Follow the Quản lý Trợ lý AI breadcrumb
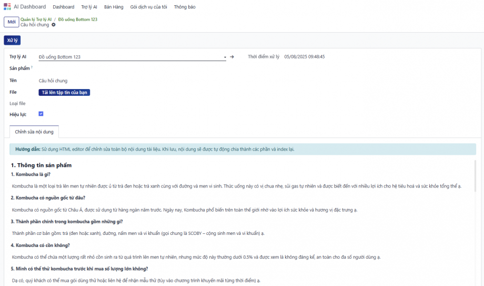Viewport: 484px width, 286px height. pos(36,19)
